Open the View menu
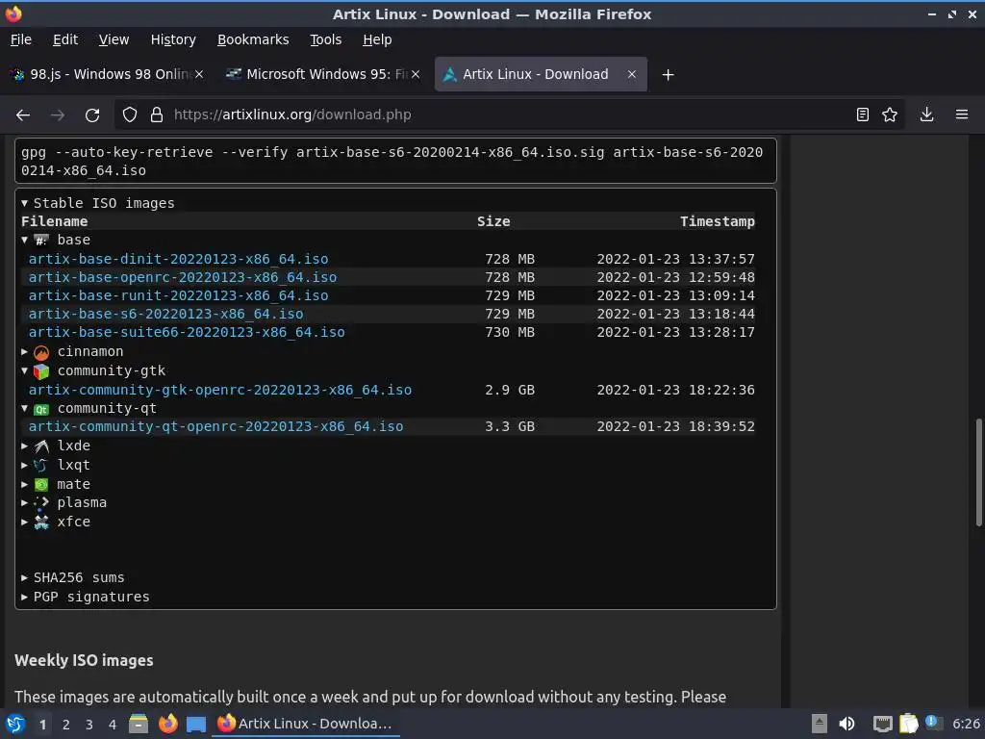Screen dimensions: 985x739 pos(114,39)
